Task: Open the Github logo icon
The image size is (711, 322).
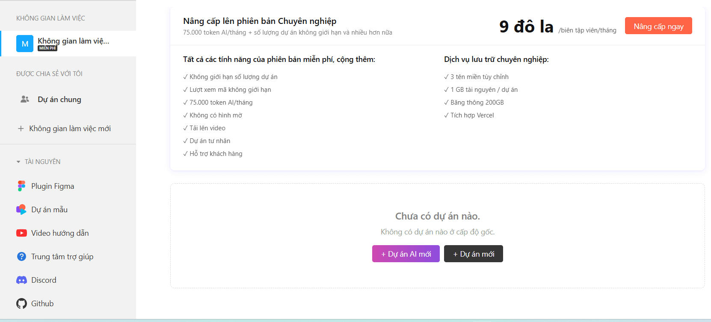Action: coord(21,304)
